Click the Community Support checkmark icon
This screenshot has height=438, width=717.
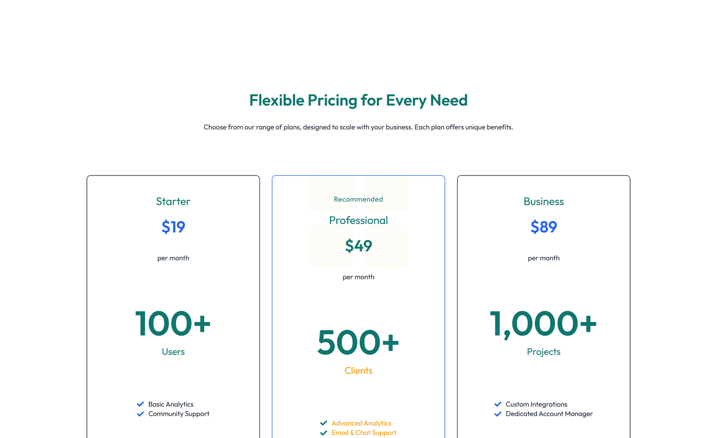point(140,414)
